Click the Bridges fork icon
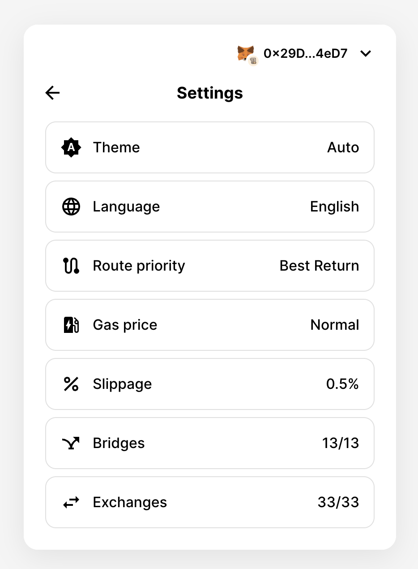The width and height of the screenshot is (418, 569). pos(71,443)
